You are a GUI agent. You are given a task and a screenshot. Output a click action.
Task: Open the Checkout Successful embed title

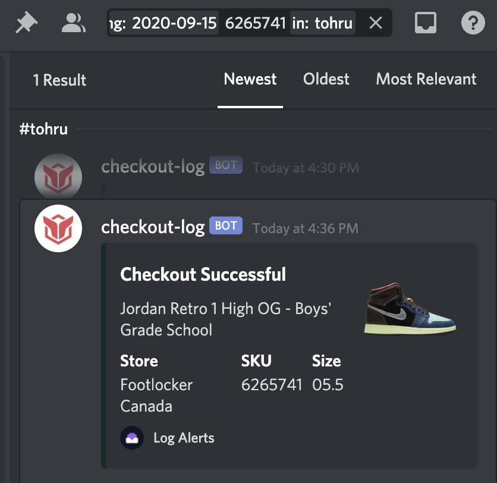tap(203, 275)
